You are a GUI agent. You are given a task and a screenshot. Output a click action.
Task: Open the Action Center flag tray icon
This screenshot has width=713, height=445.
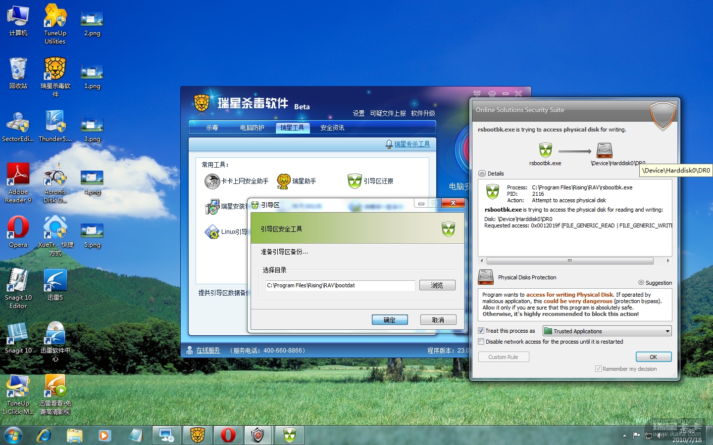tap(637, 436)
